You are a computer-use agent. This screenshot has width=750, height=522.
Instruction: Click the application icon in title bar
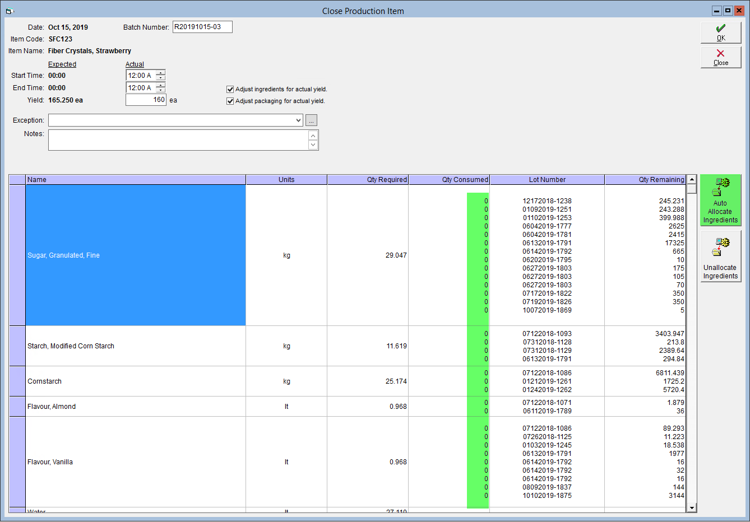9,11
